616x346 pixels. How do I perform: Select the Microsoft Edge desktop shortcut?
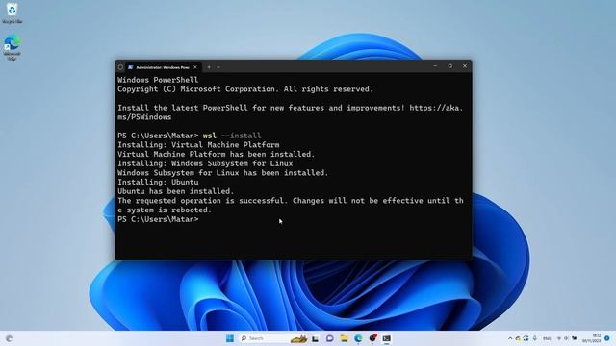pos(12,48)
